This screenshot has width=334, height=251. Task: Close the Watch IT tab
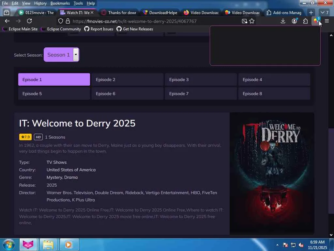tap(92, 13)
